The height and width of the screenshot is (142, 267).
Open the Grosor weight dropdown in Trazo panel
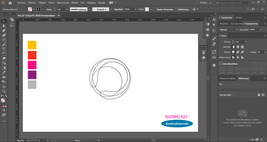(246, 42)
